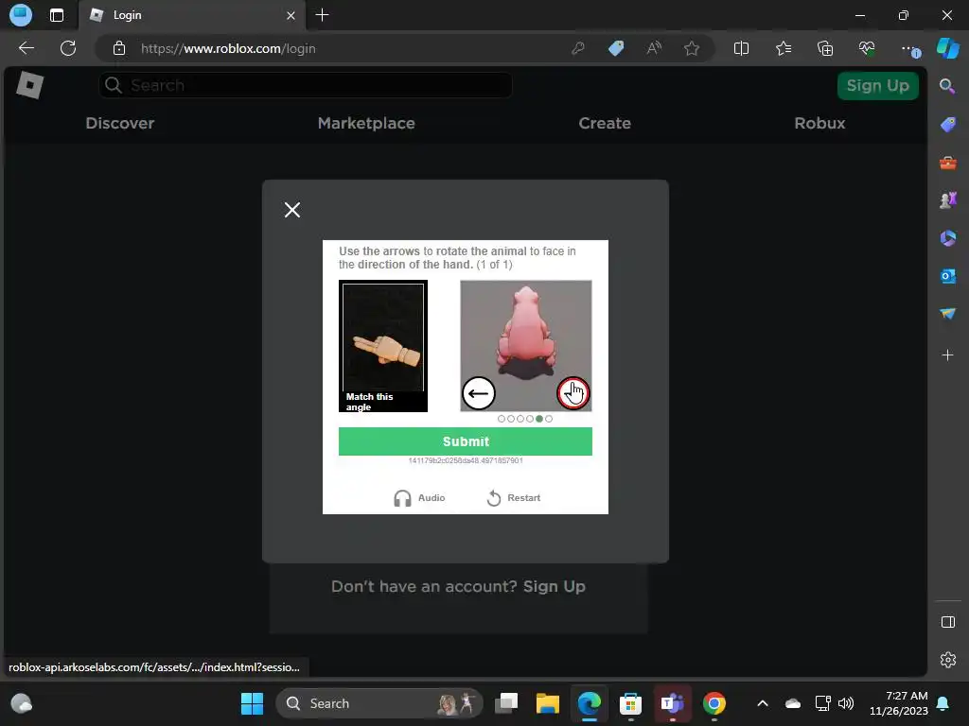
Task: Open sidebar Games chess icon
Action: pos(947,200)
